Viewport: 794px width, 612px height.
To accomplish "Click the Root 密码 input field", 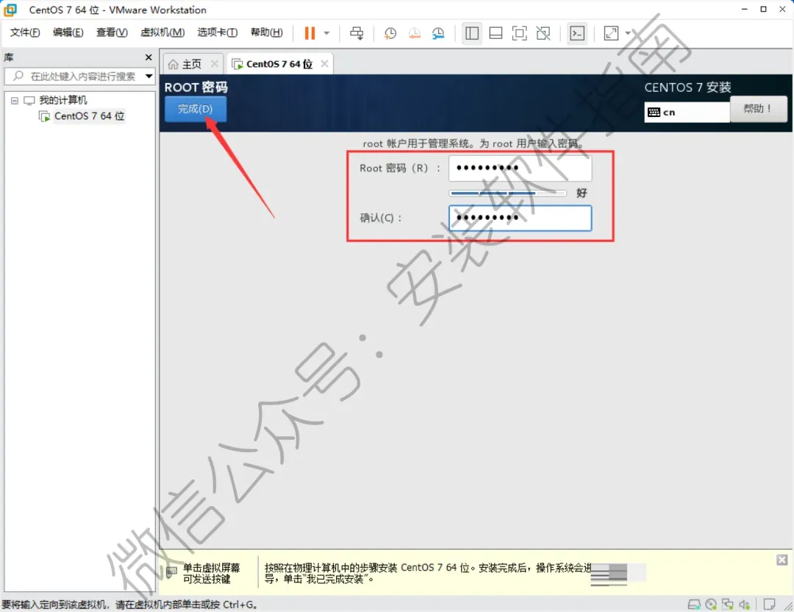I will point(520,168).
